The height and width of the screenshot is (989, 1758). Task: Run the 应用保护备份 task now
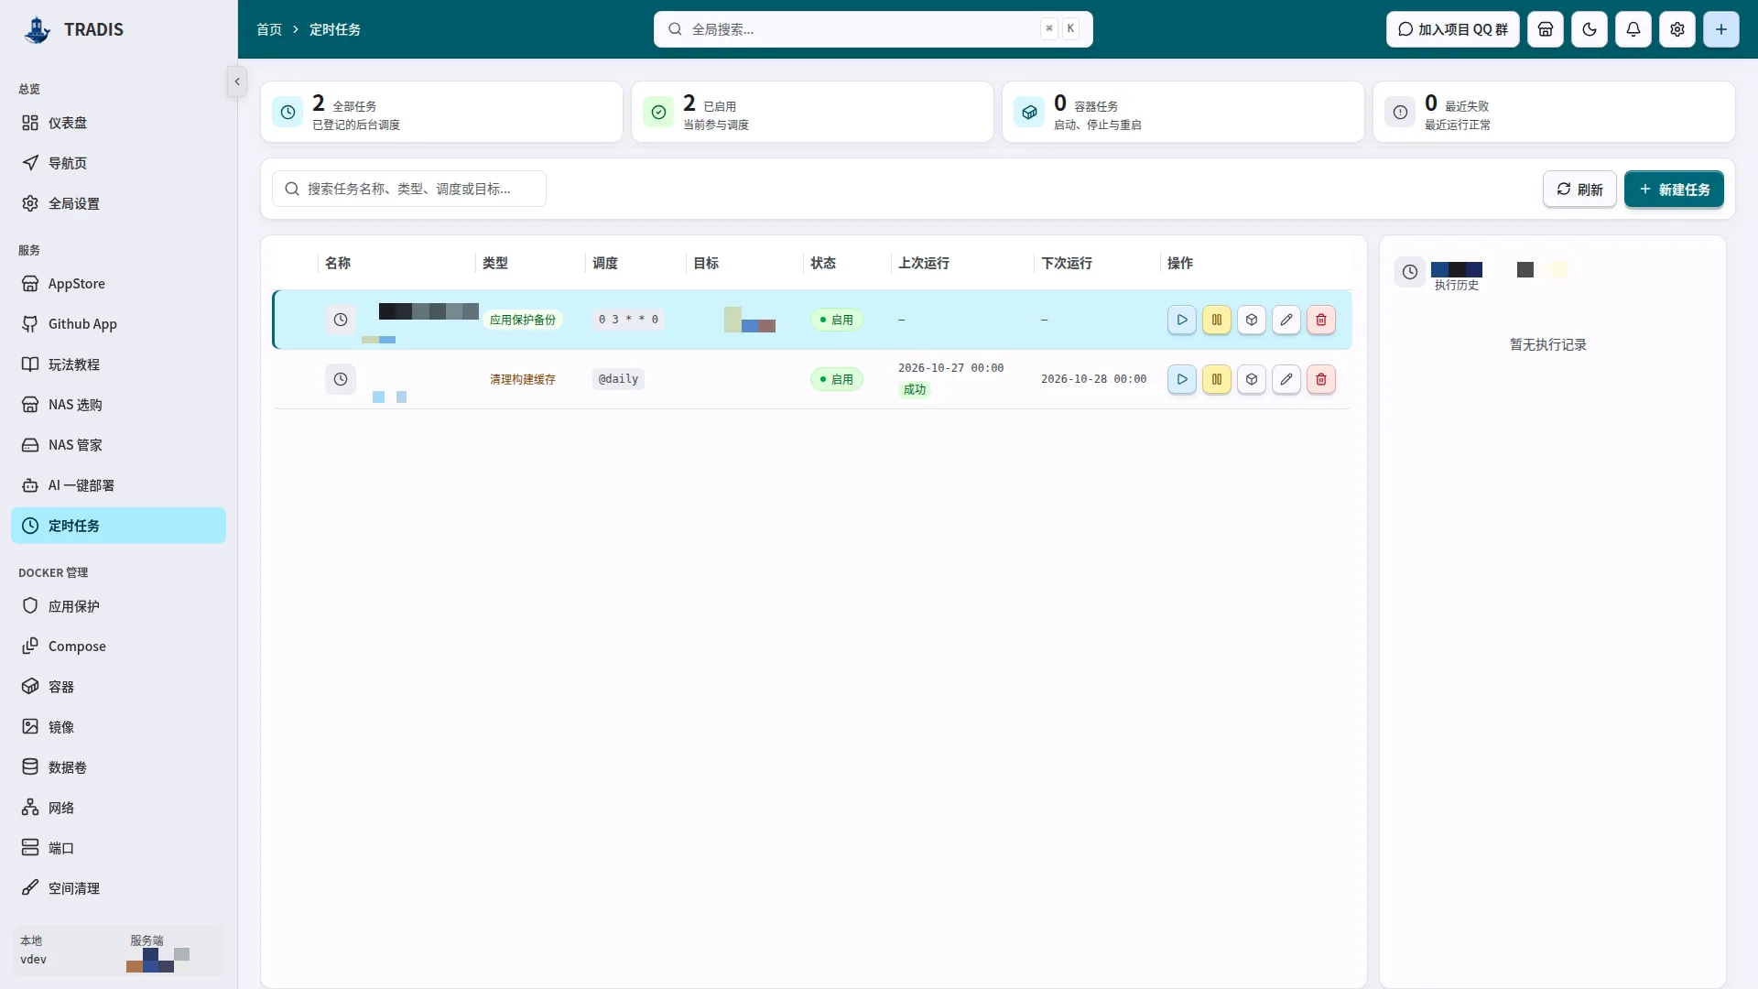coord(1182,320)
